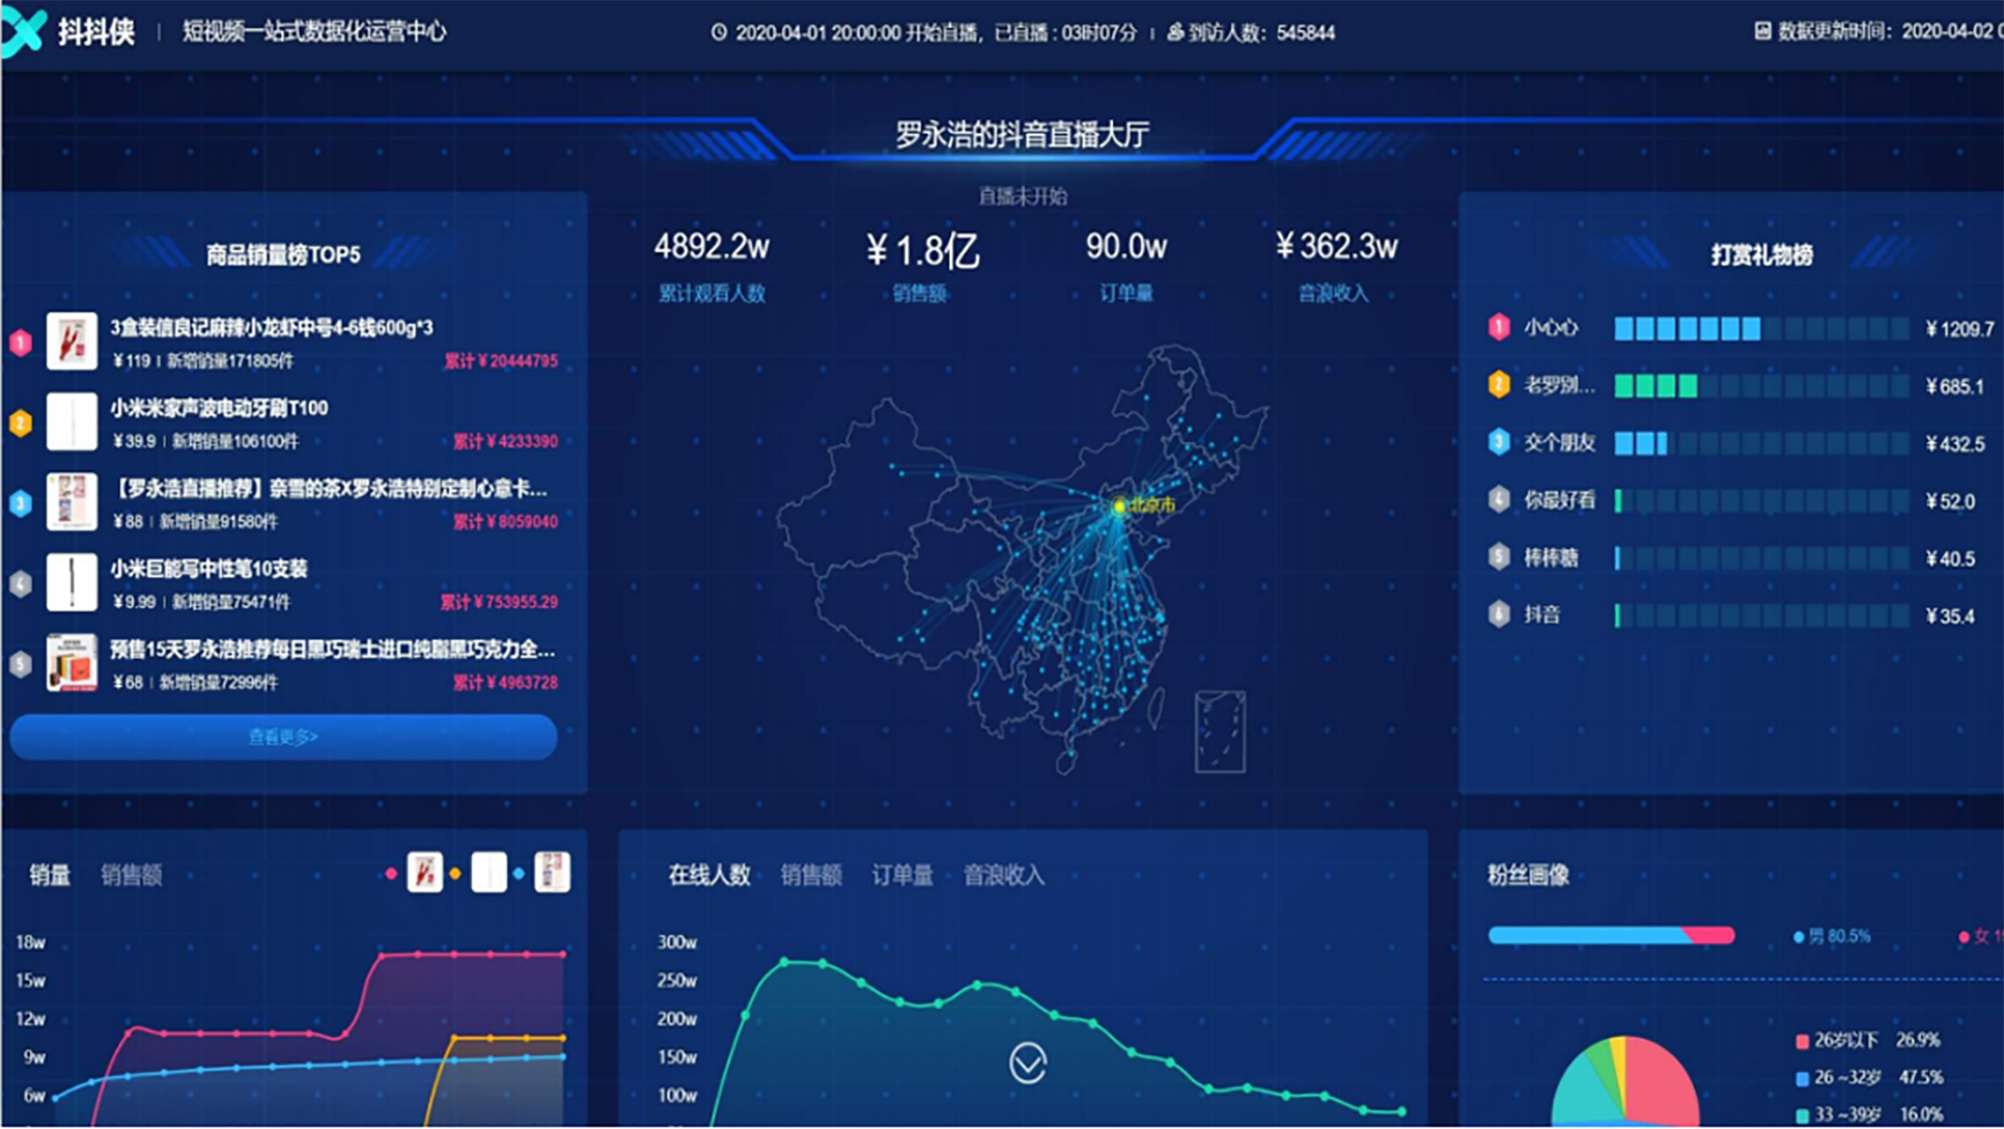Click the pink legend dot in sales chart
2004x1129 pixels.
click(x=391, y=874)
